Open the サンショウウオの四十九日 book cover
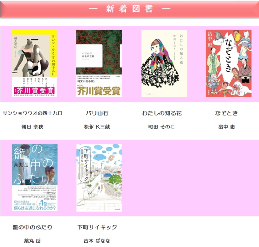The height and width of the screenshot is (247, 259). point(34,63)
